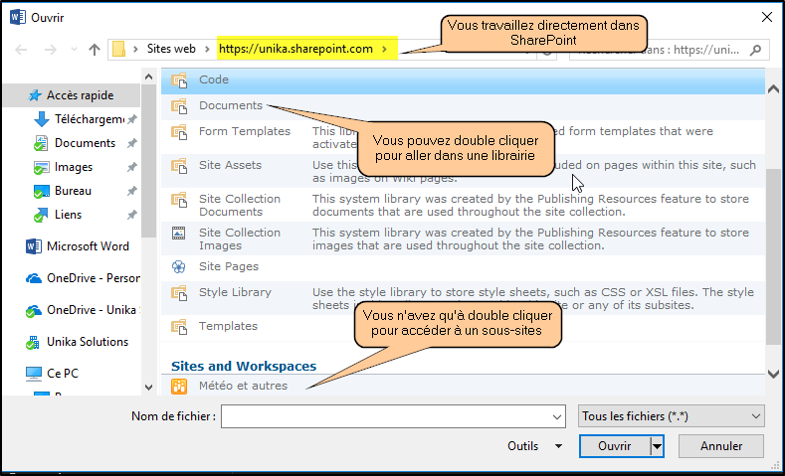Click the Accès rapide star icon
The image size is (785, 476).
(35, 95)
